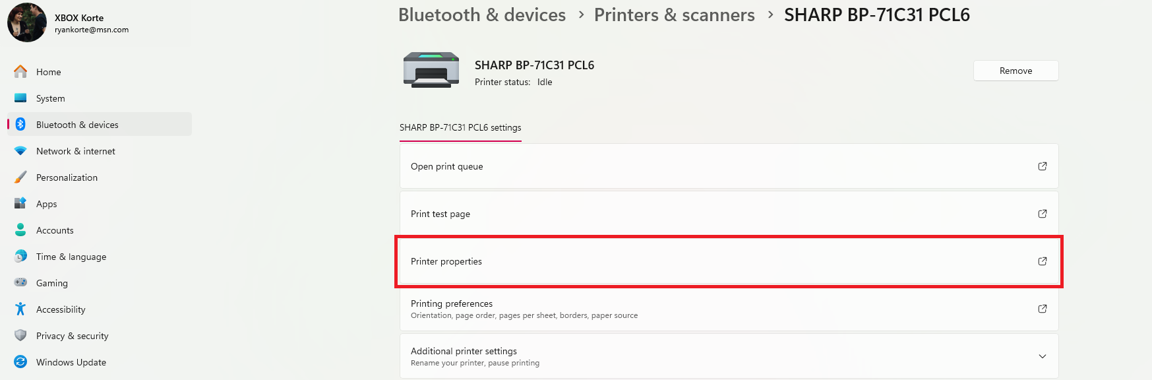Open the System settings icon
1152x380 pixels.
tap(20, 98)
